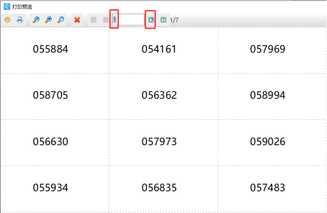Zoom out with minus magnifier
The height and width of the screenshot is (213, 327).
click(36, 20)
